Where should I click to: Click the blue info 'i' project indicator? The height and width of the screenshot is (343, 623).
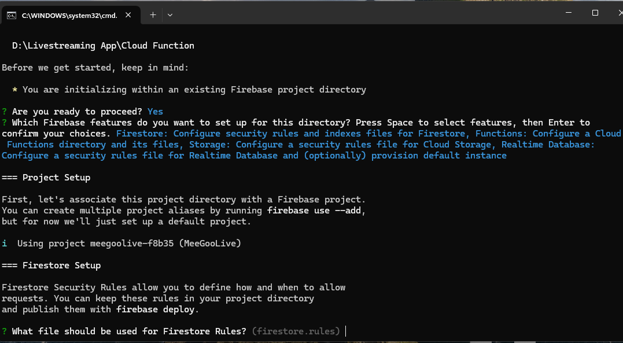(5, 244)
